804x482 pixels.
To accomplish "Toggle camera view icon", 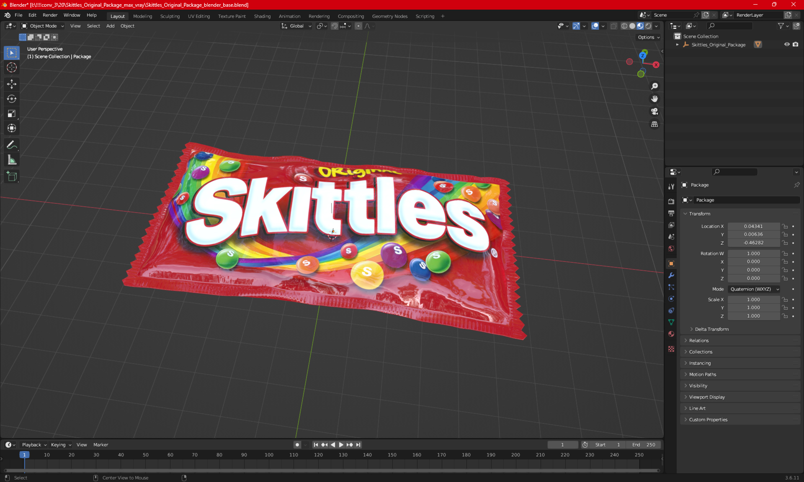I will (x=654, y=111).
